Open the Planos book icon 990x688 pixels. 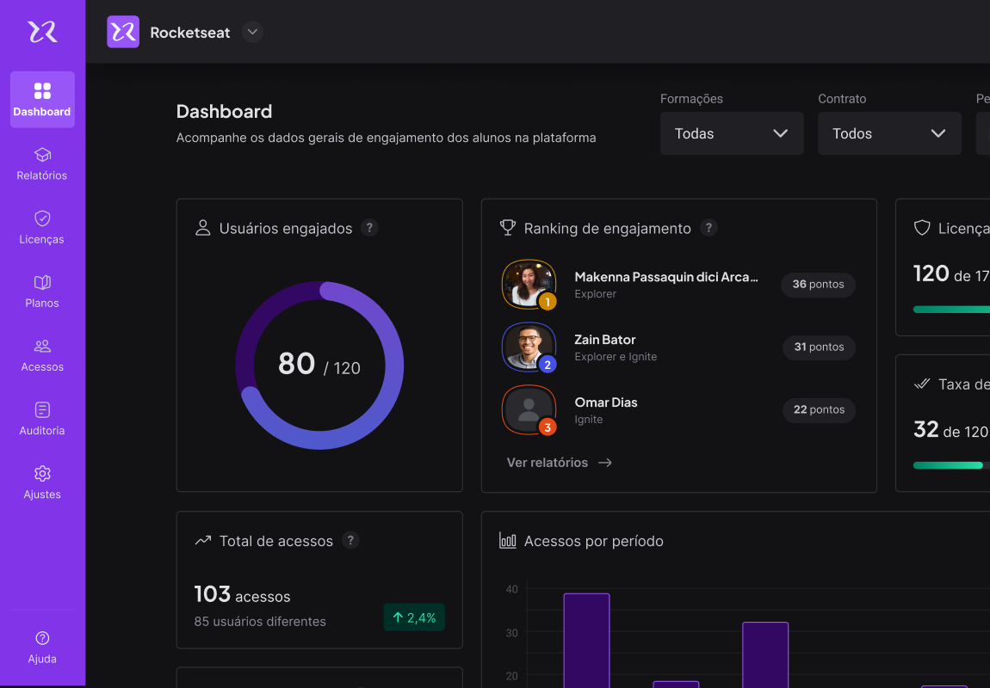[x=42, y=283]
